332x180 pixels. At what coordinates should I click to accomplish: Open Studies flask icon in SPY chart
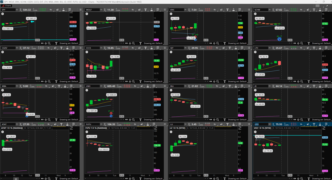point(63,10)
